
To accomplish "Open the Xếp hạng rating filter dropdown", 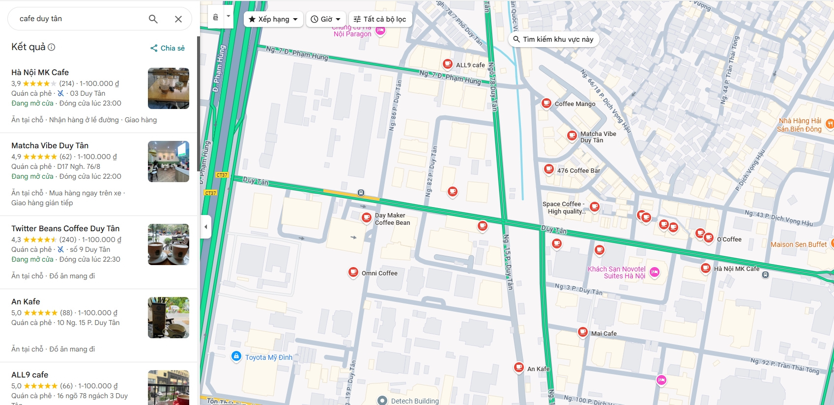I will [x=273, y=19].
